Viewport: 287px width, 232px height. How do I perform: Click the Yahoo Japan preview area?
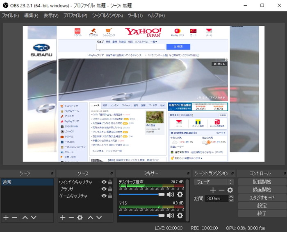point(143,94)
